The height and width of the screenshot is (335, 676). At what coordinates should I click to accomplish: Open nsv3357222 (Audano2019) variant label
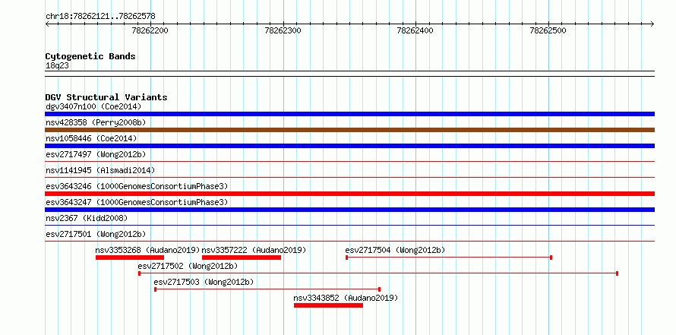click(254, 250)
